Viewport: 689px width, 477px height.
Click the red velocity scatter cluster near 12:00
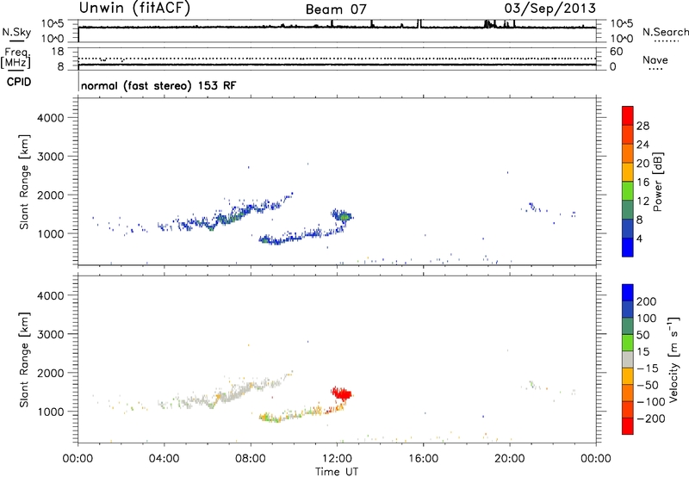click(341, 393)
